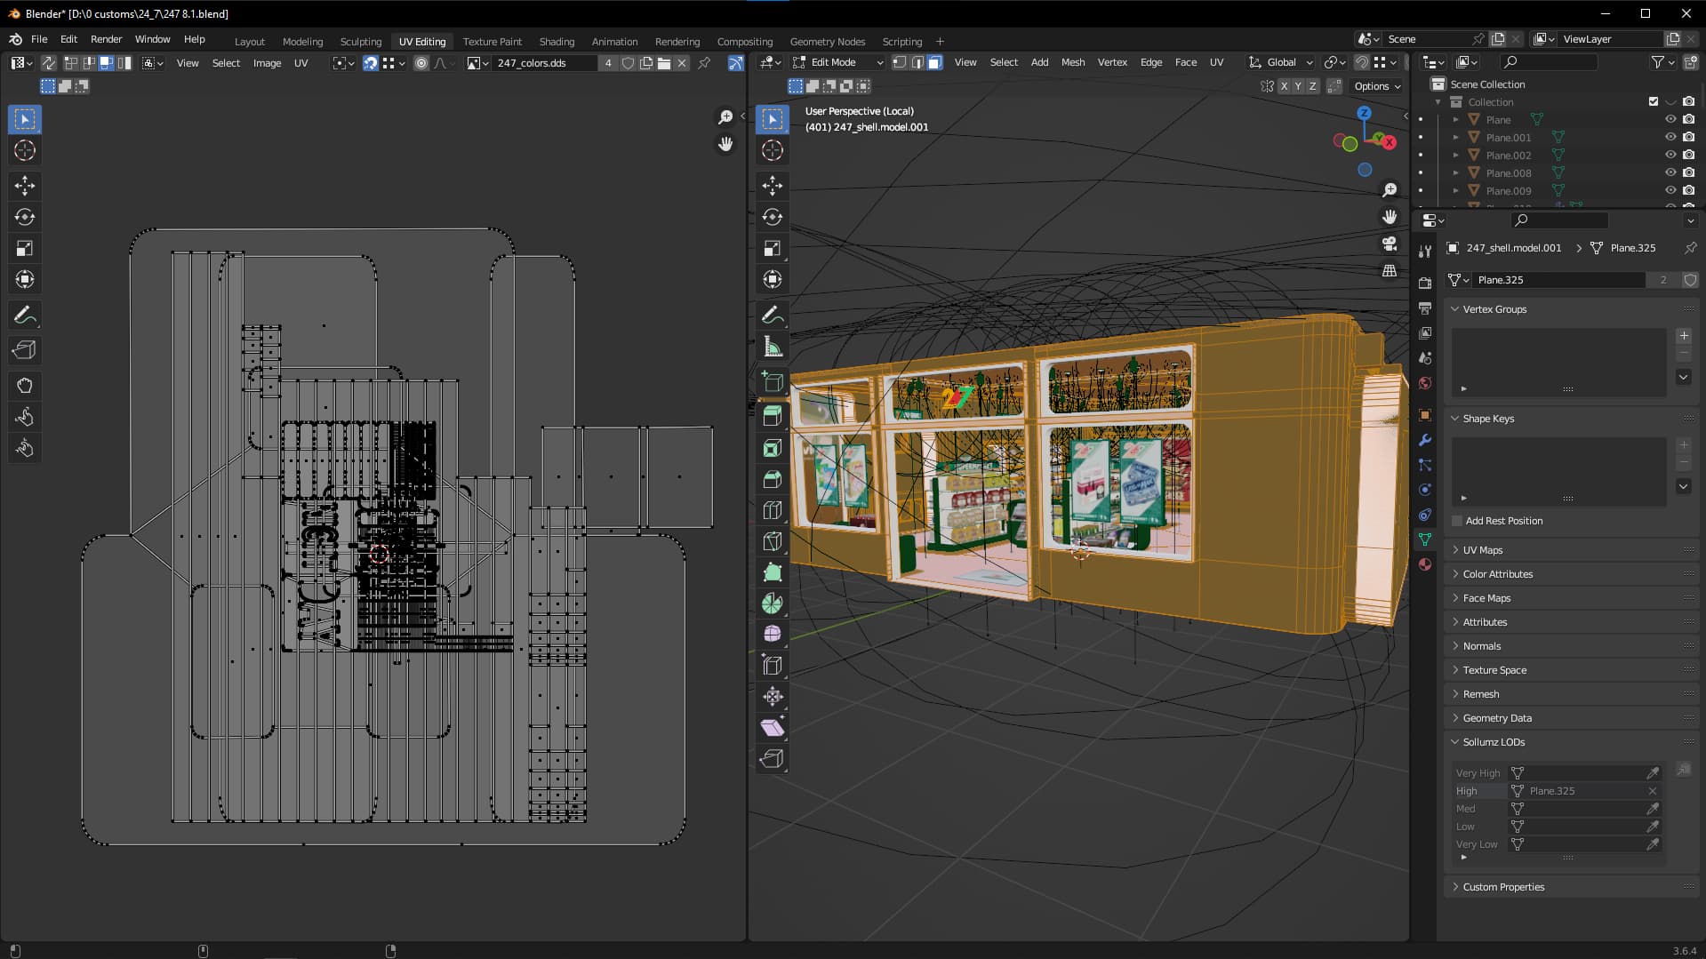Click the Annotate tool in UV editor
1706x959 pixels.
tap(25, 316)
